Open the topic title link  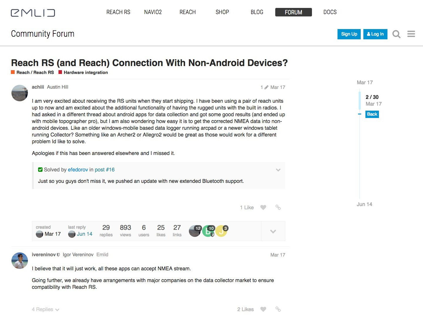point(149,63)
